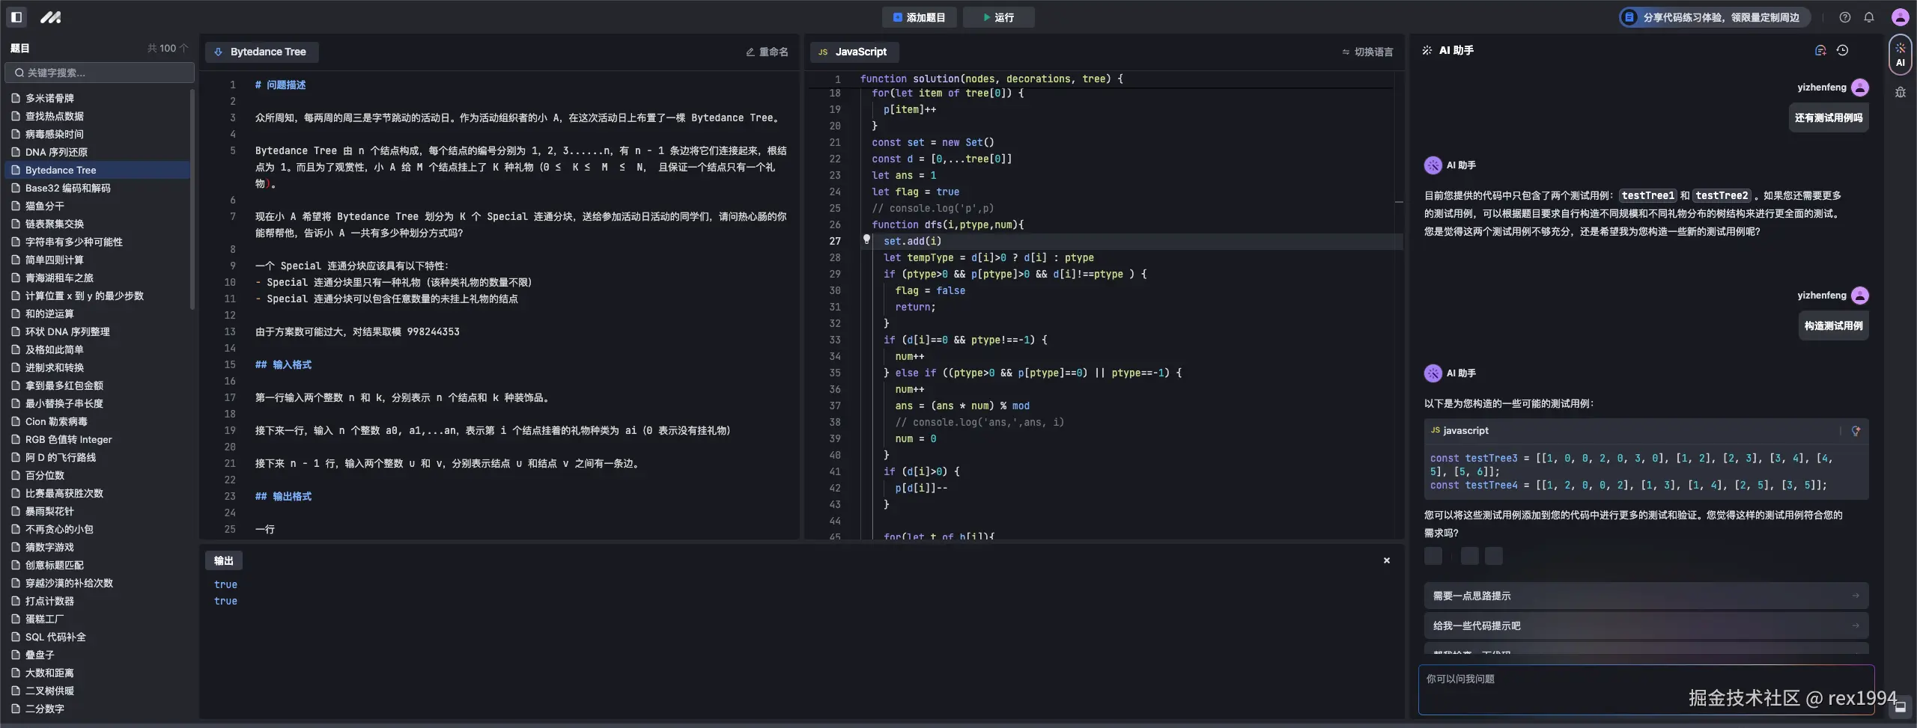The image size is (1917, 728).
Task: Switch to the 输出 output tab
Action: (223, 560)
